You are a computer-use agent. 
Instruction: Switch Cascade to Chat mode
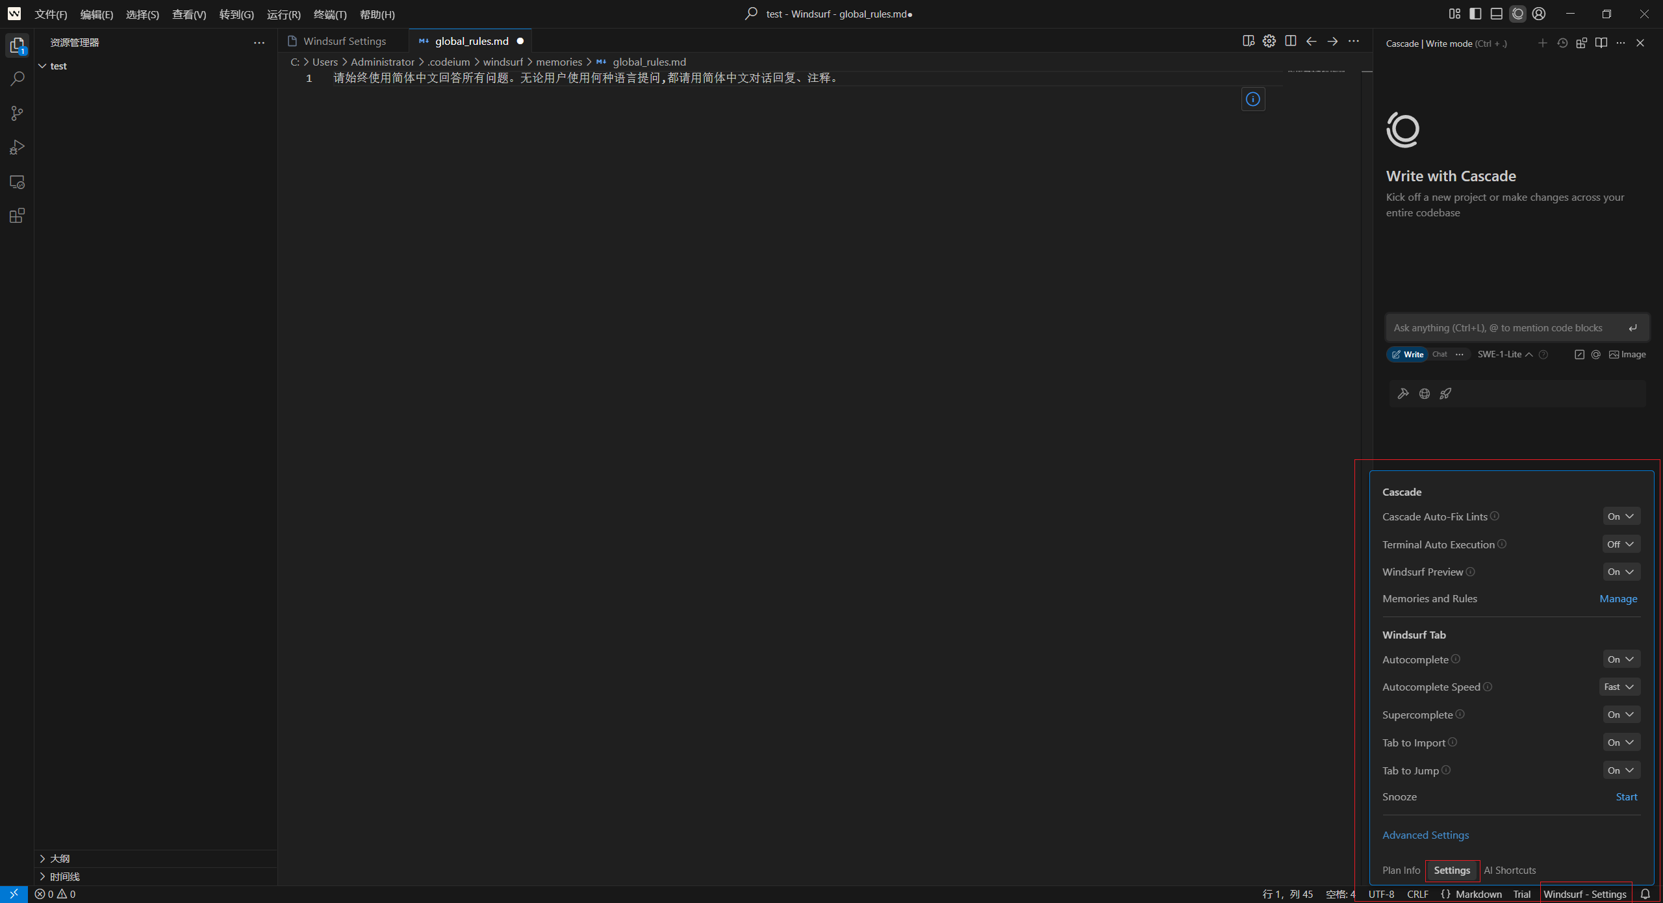(x=1440, y=355)
